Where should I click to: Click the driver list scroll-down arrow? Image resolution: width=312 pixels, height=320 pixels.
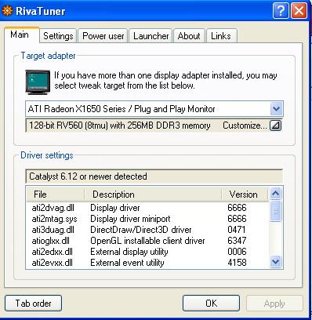point(276,261)
